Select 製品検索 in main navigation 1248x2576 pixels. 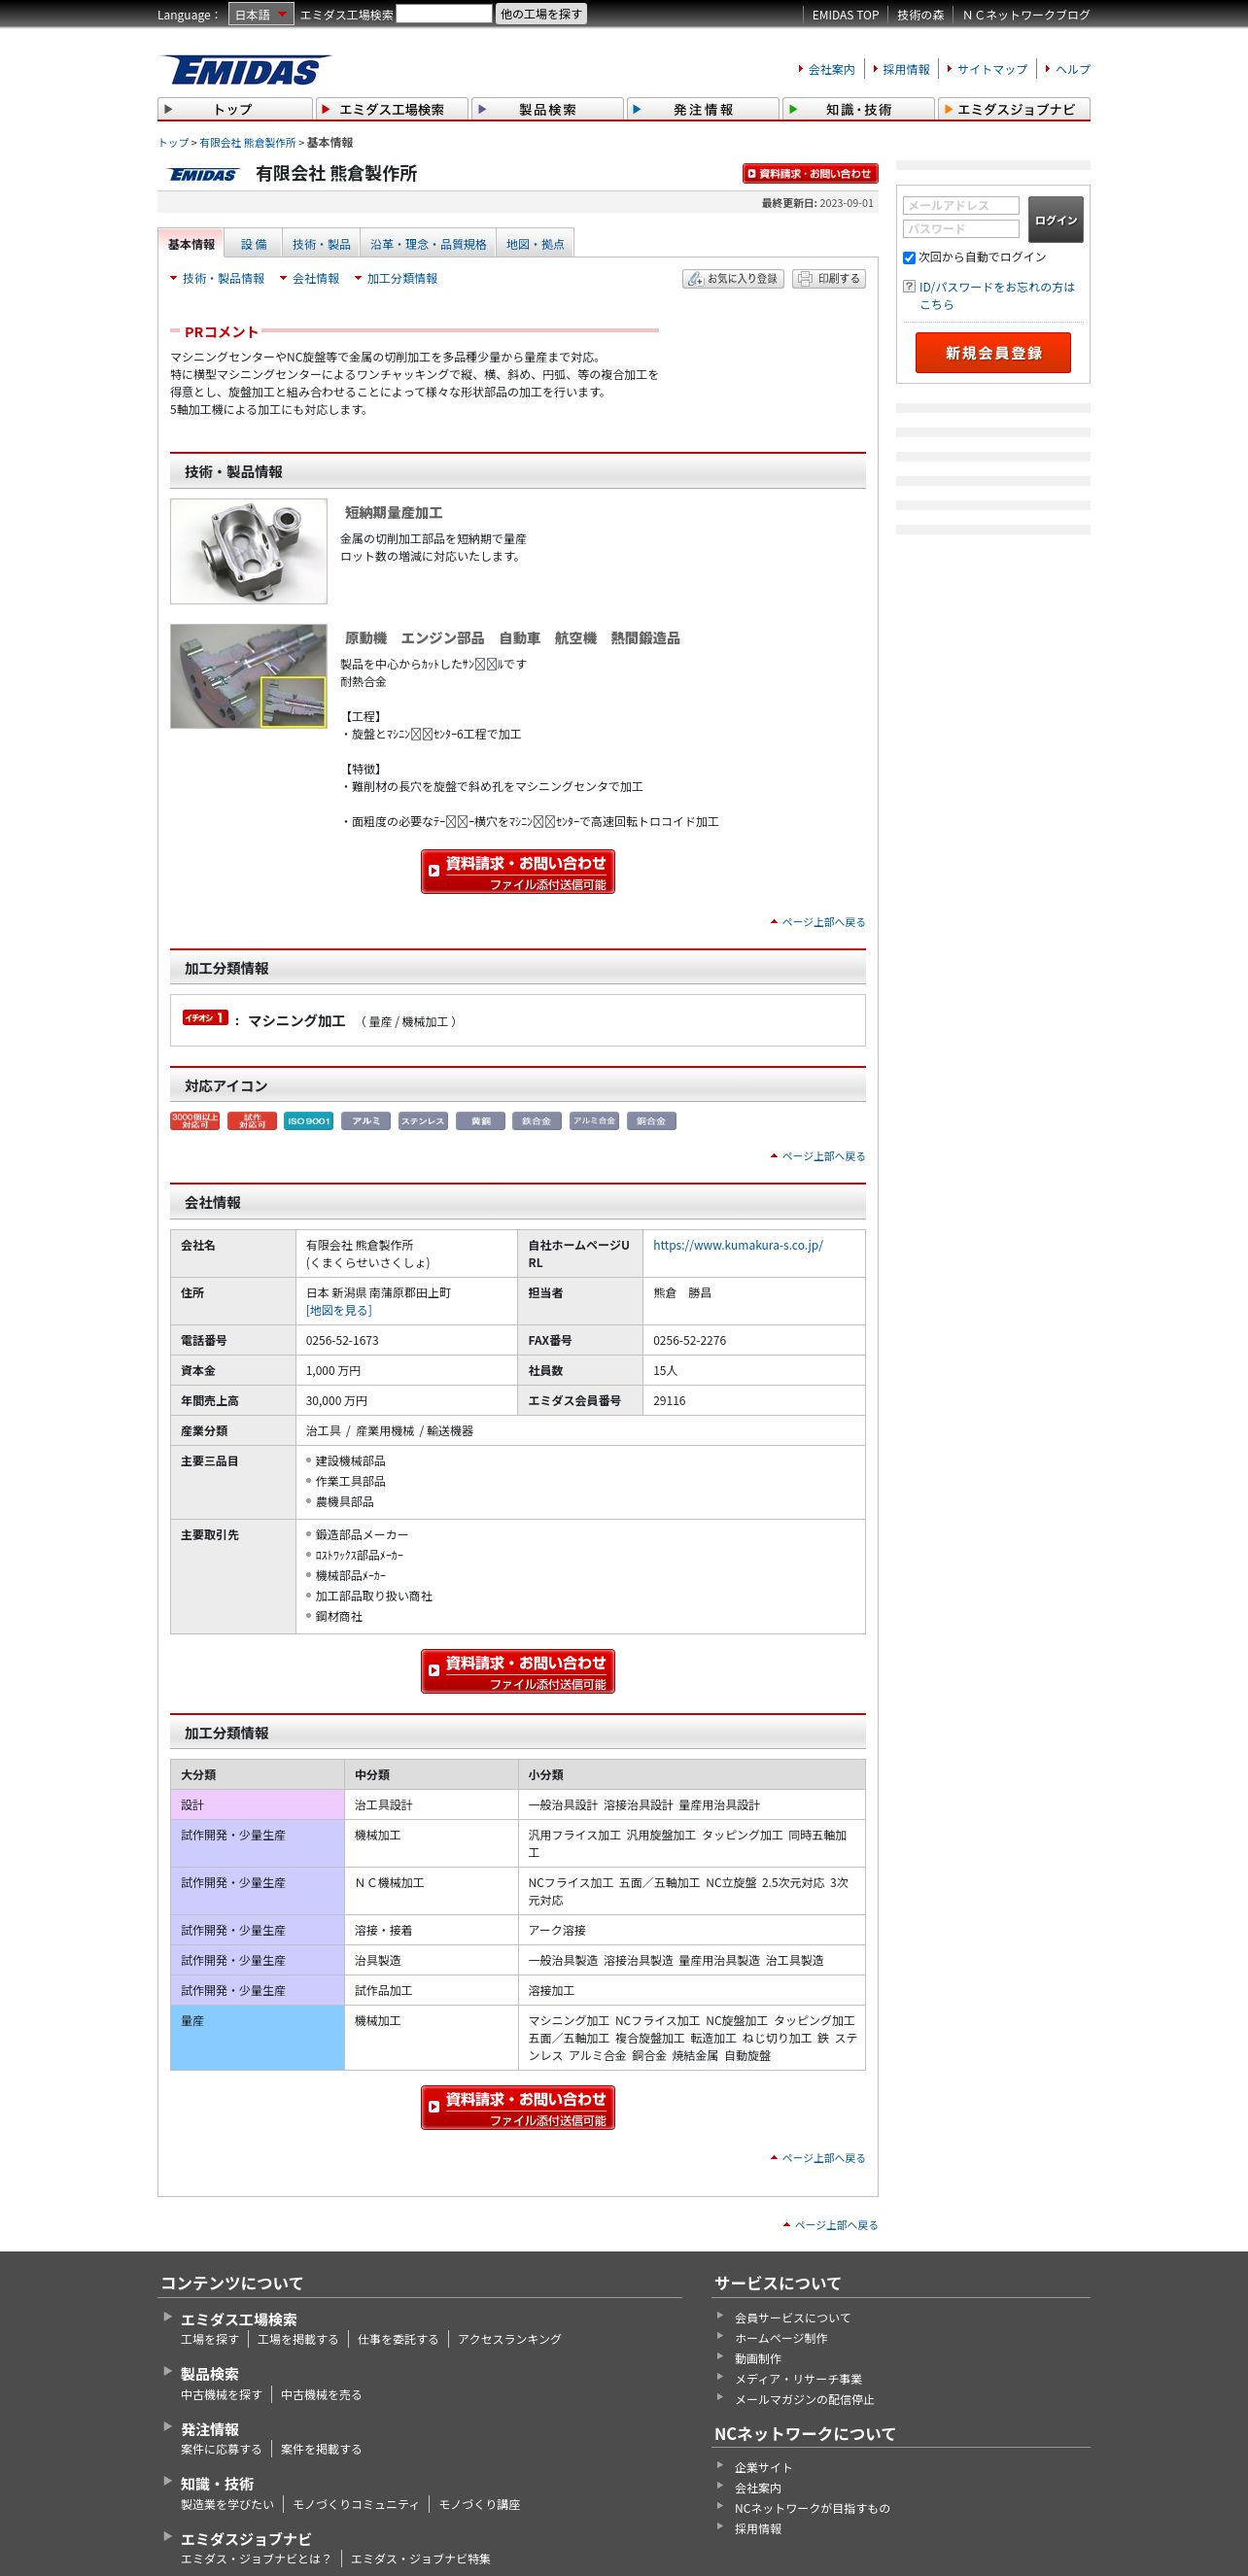[547, 109]
